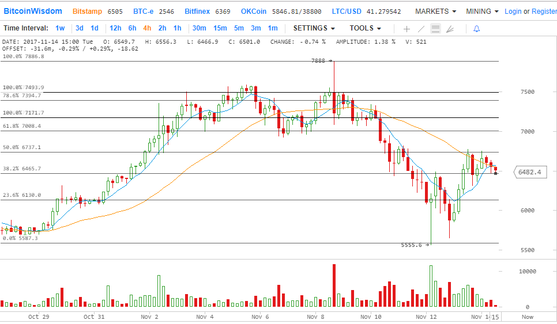
Task: Switch to the Bitstamp market
Action: [x=88, y=12]
